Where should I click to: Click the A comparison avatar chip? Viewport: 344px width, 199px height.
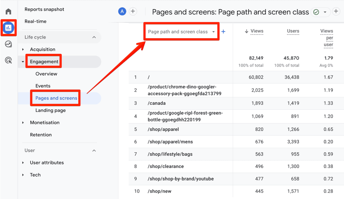122,11
